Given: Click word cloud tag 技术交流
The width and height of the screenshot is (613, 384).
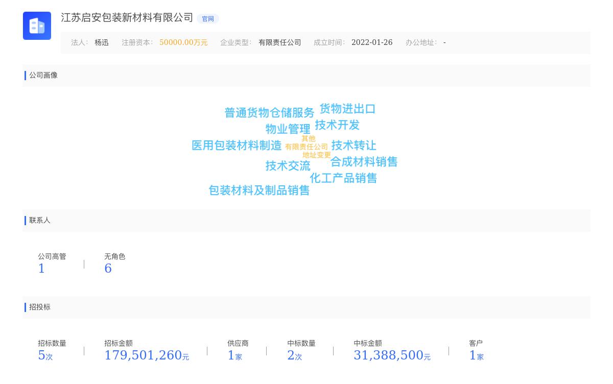Looking at the screenshot, I should [288, 166].
